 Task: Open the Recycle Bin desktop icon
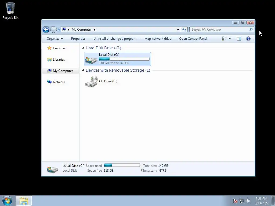[x=10, y=11]
